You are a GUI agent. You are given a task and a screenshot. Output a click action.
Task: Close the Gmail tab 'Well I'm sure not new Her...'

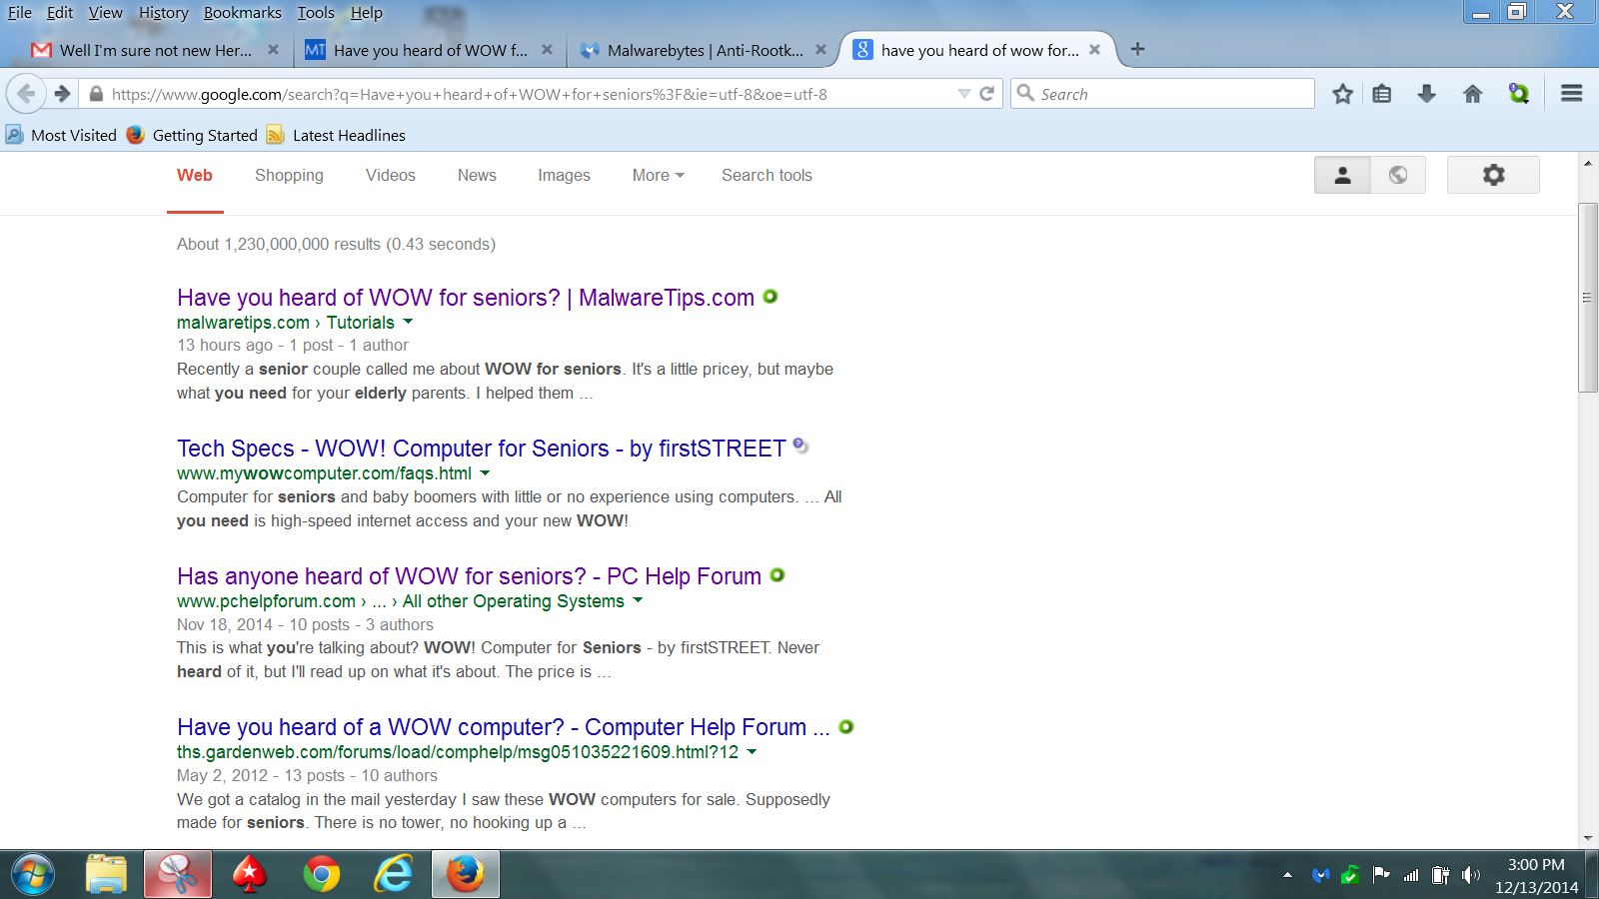point(273,50)
